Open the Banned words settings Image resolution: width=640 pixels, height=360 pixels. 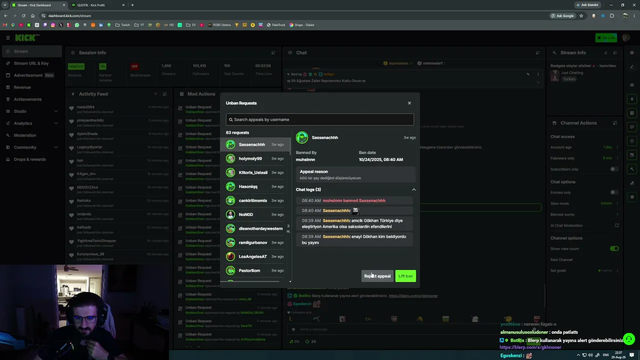tap(584, 214)
